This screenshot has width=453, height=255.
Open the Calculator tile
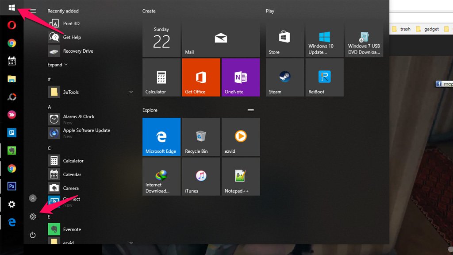click(161, 77)
